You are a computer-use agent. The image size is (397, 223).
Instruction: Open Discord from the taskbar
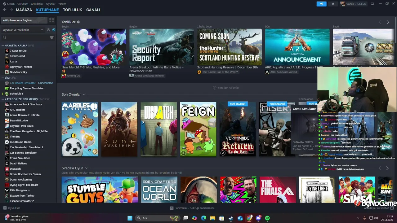258,218
